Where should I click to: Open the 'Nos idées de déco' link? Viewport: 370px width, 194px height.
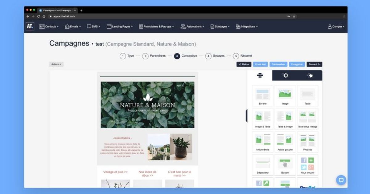[147, 173]
